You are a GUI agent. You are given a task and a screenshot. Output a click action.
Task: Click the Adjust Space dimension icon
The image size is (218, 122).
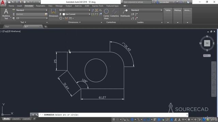(x=96, y=10)
